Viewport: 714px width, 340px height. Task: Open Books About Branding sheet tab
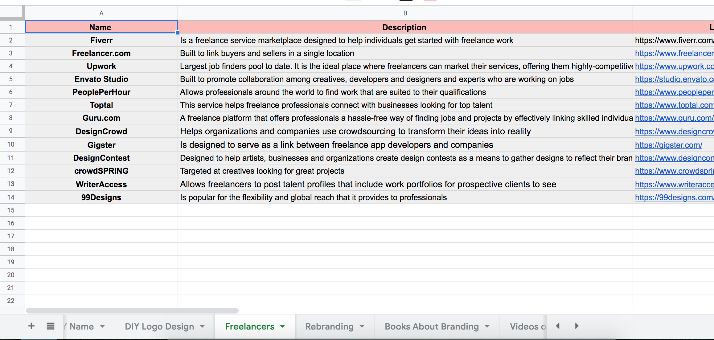[x=432, y=326]
